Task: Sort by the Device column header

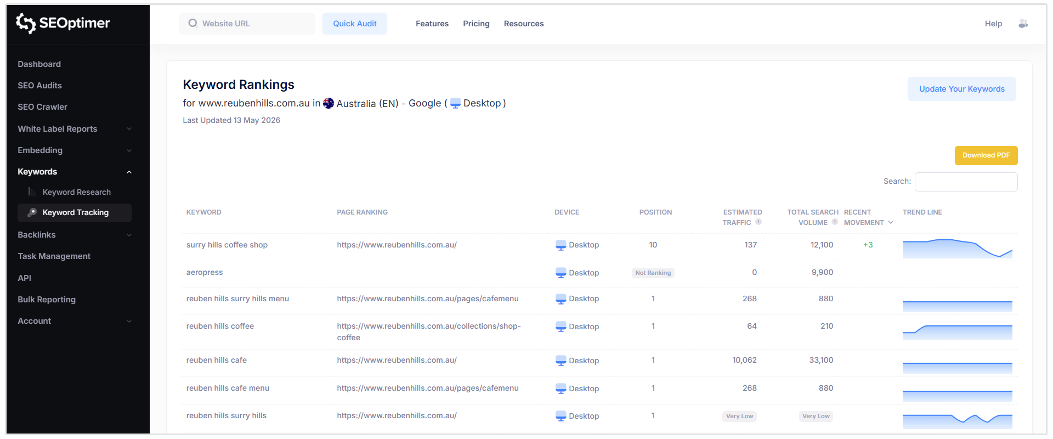Action: point(567,212)
